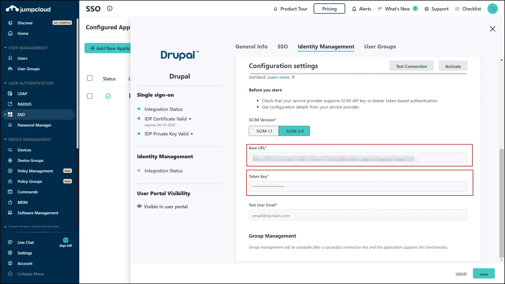Click the Token Key field
The width and height of the screenshot is (505, 284).
tap(358, 187)
